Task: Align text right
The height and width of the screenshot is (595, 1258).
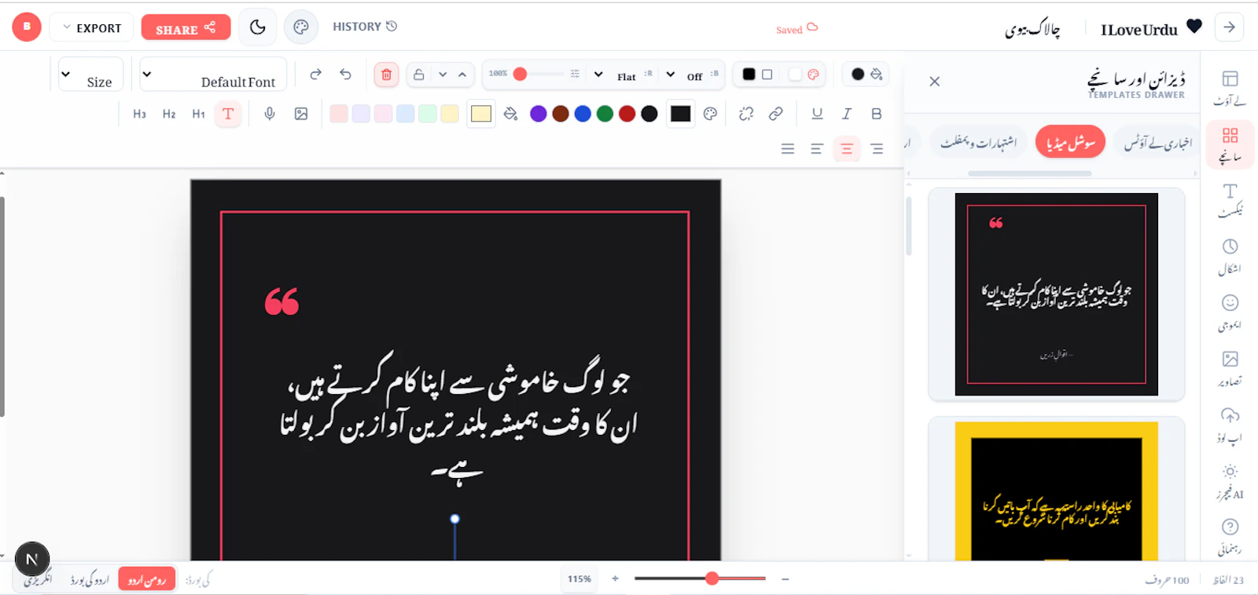Action: [877, 148]
